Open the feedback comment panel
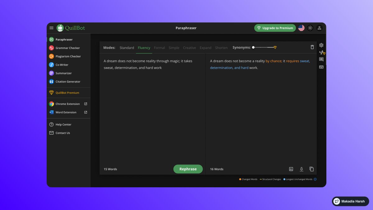 [321, 59]
